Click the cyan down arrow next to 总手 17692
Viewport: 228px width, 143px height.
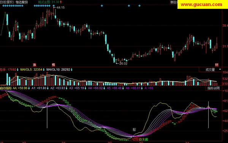(x=17, y=69)
